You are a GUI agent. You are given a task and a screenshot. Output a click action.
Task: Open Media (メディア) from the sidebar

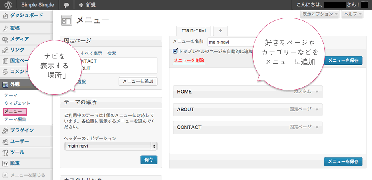19,39
